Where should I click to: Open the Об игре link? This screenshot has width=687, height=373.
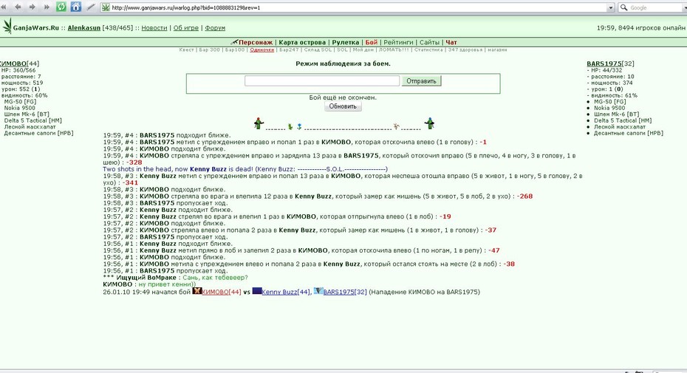tap(185, 27)
